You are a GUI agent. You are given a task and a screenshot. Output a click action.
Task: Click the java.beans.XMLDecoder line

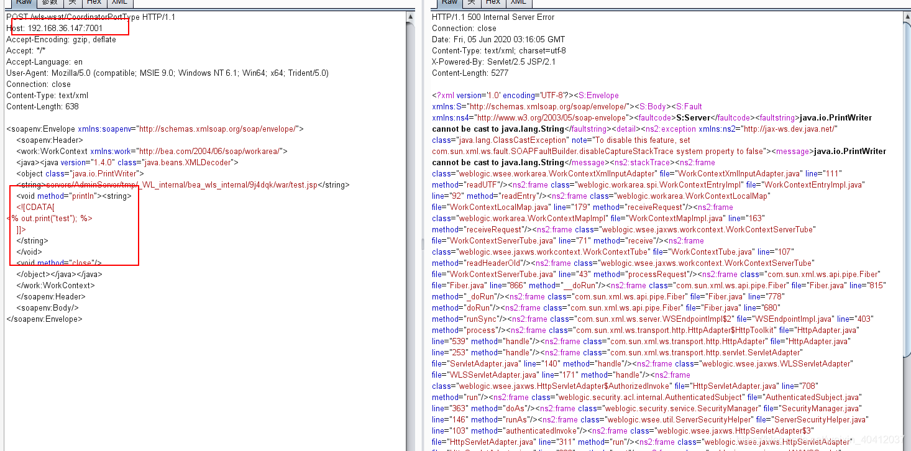[x=127, y=162]
